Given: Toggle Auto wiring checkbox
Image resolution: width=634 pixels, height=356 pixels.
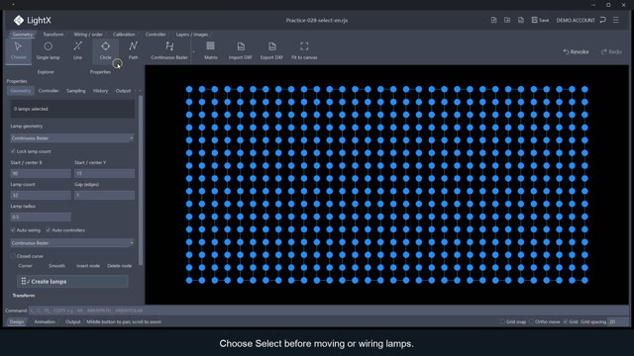Looking at the screenshot, I should 13,230.
